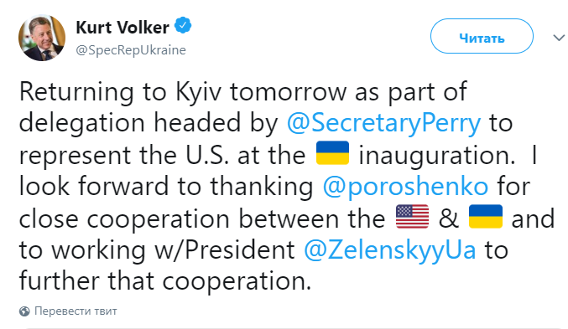Open the Kurt Volker display name
568x329 pixels.
[122, 28]
